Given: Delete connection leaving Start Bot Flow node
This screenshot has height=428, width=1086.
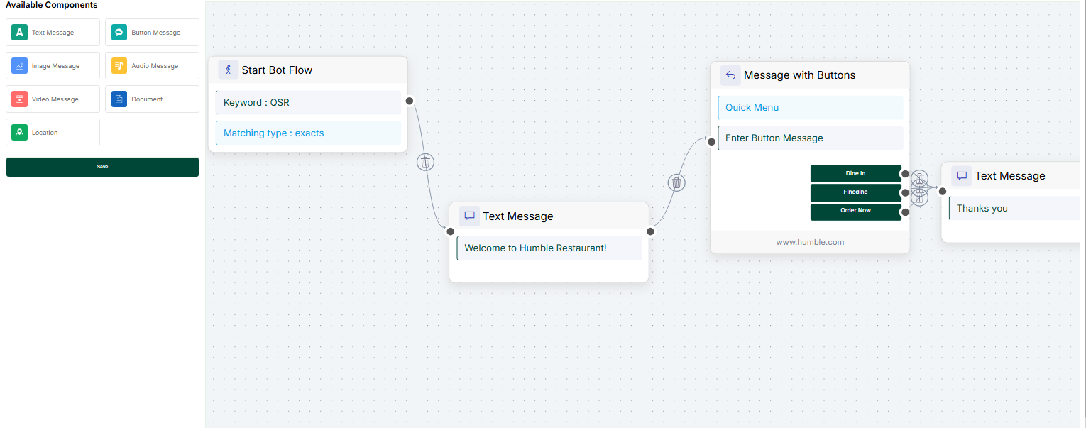Looking at the screenshot, I should pos(425,162).
